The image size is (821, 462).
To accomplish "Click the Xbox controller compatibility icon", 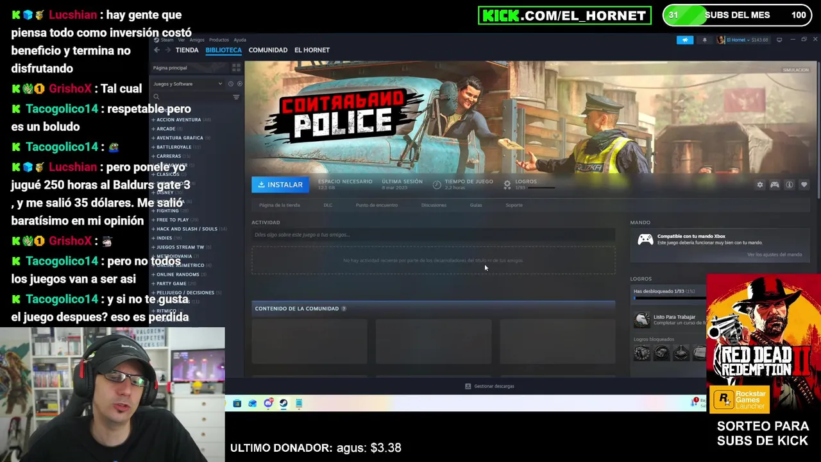I will [x=645, y=239].
